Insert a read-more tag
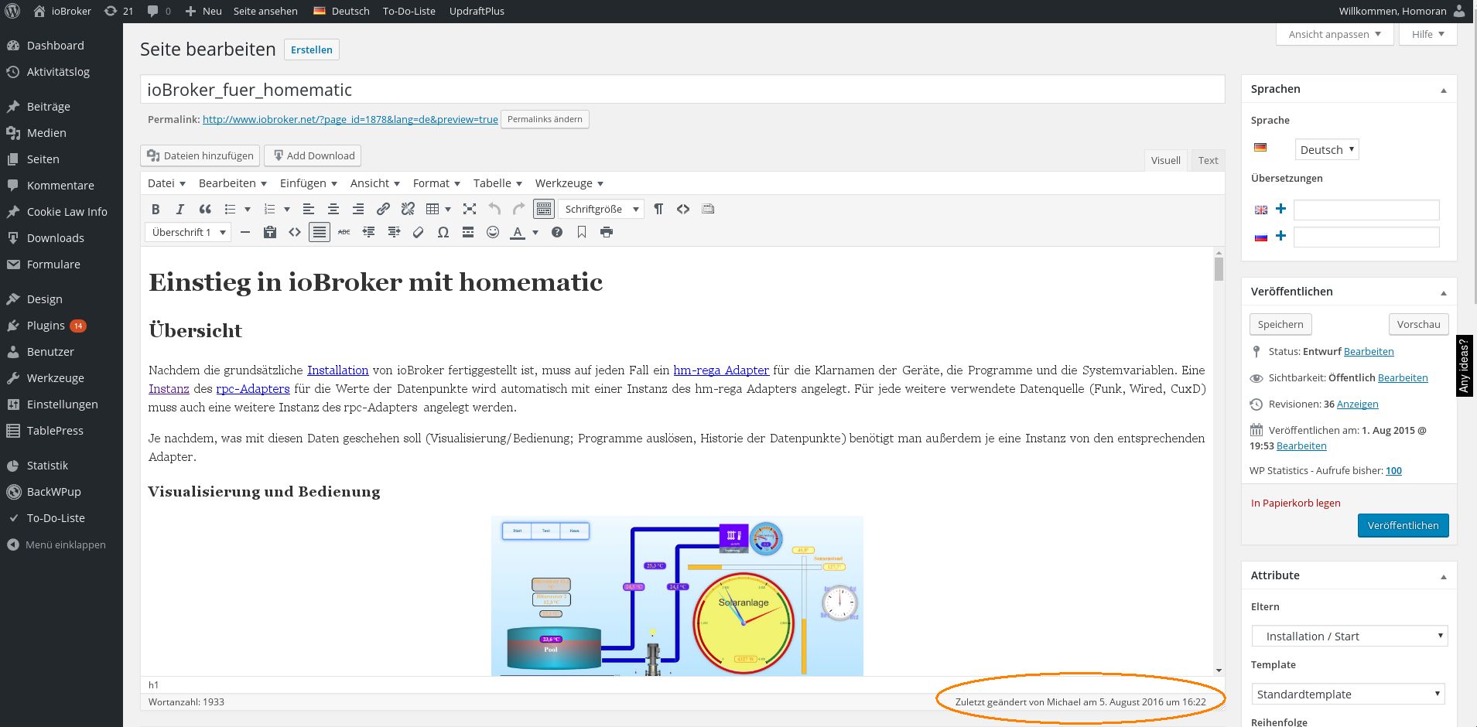 tap(468, 232)
